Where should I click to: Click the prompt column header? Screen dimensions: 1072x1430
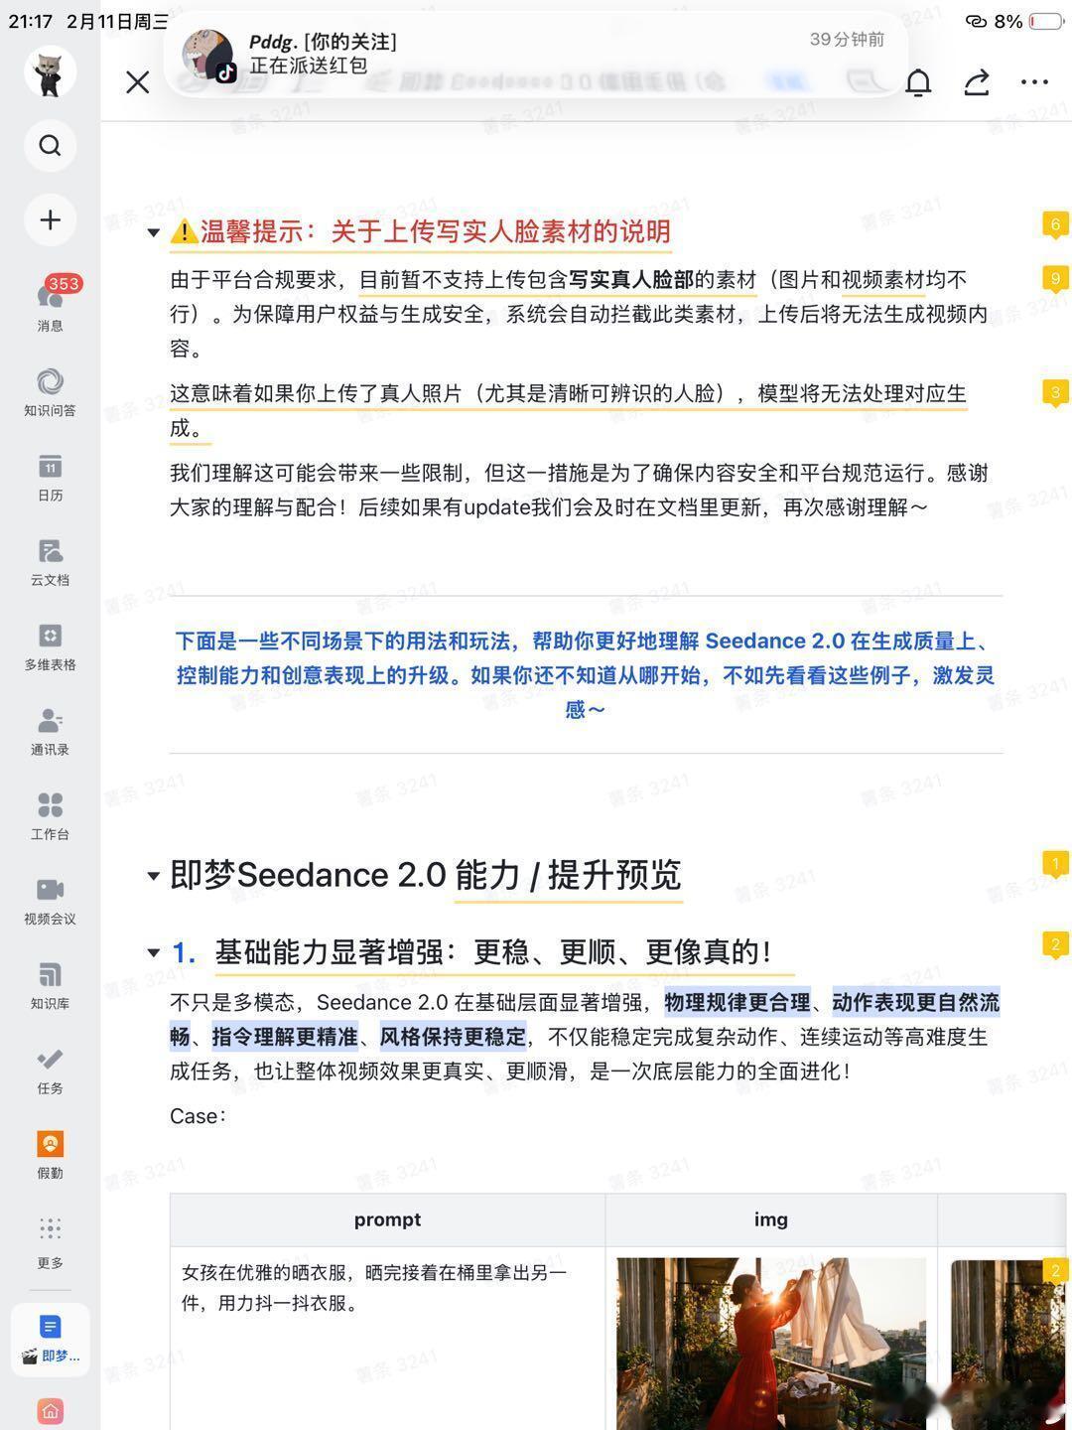[x=387, y=1220]
